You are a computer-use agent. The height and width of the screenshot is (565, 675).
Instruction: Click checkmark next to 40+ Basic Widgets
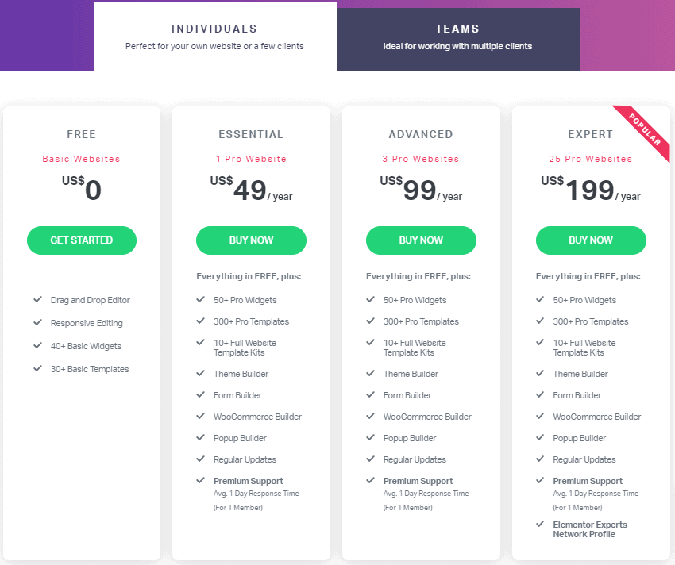[38, 345]
